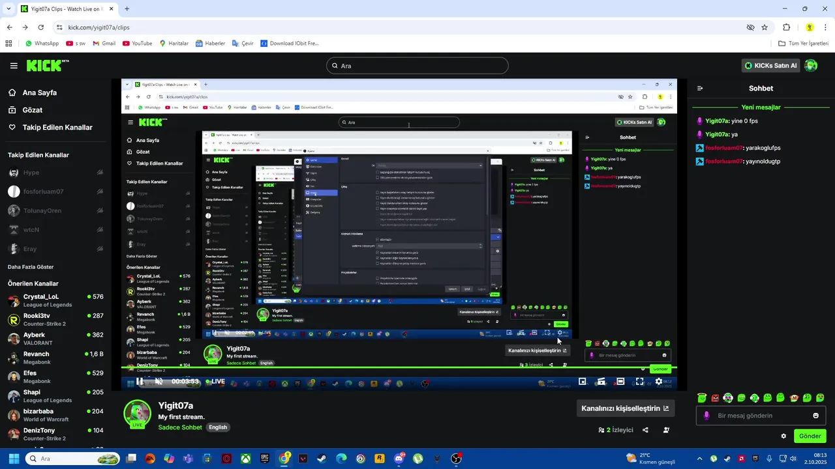835x469 pixels.
Task: Click the Gönder send button
Action: (x=810, y=436)
